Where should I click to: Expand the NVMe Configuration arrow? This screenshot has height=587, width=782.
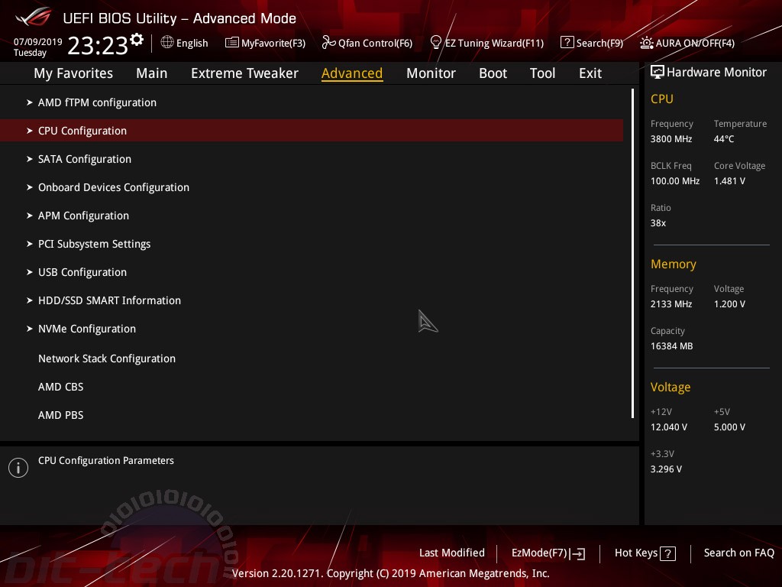[30, 329]
